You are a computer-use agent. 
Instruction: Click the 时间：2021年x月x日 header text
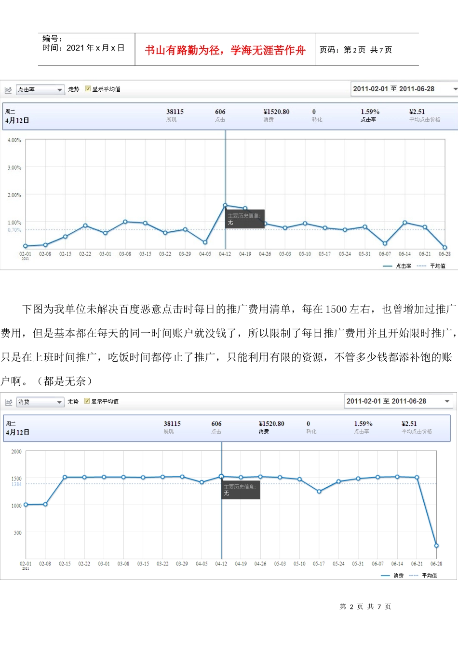(83, 48)
